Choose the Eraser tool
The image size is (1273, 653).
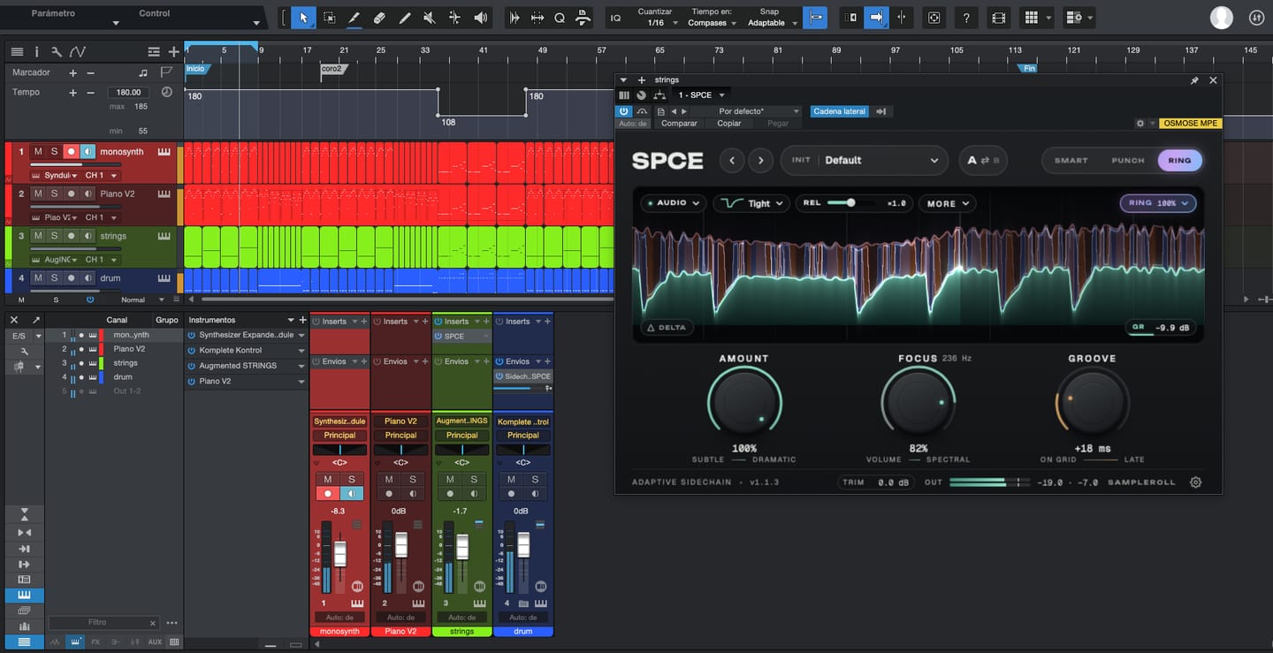click(379, 18)
